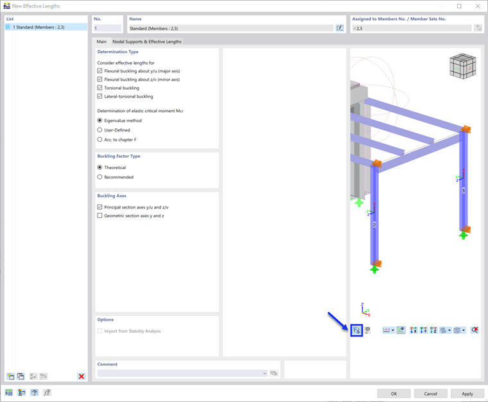Select Recommended buckling factor type
This screenshot has width=488, height=402.
[x=100, y=177]
